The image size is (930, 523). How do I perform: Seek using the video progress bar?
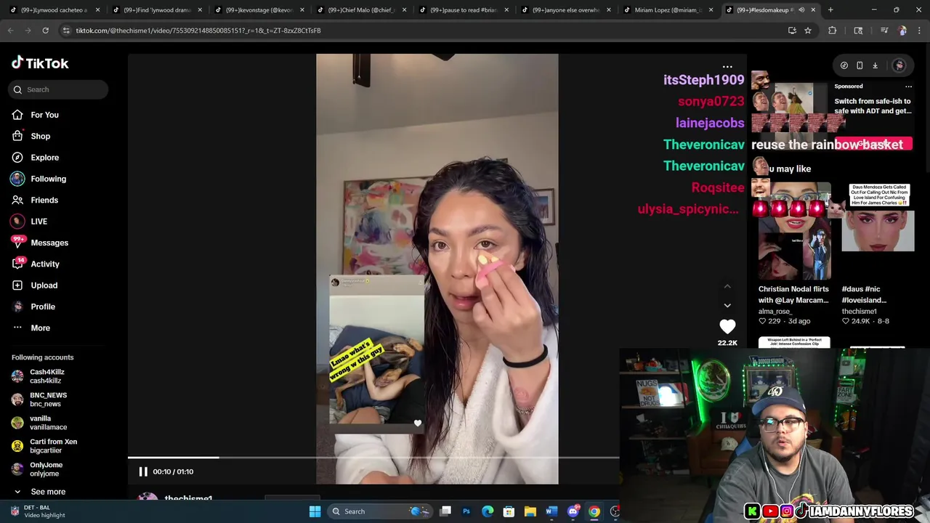(x=373, y=458)
